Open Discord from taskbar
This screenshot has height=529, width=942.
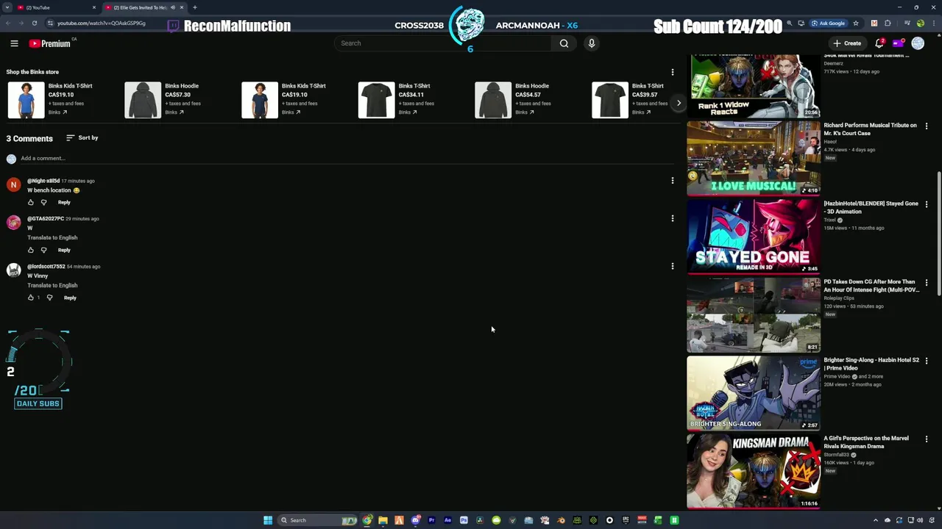tap(415, 520)
